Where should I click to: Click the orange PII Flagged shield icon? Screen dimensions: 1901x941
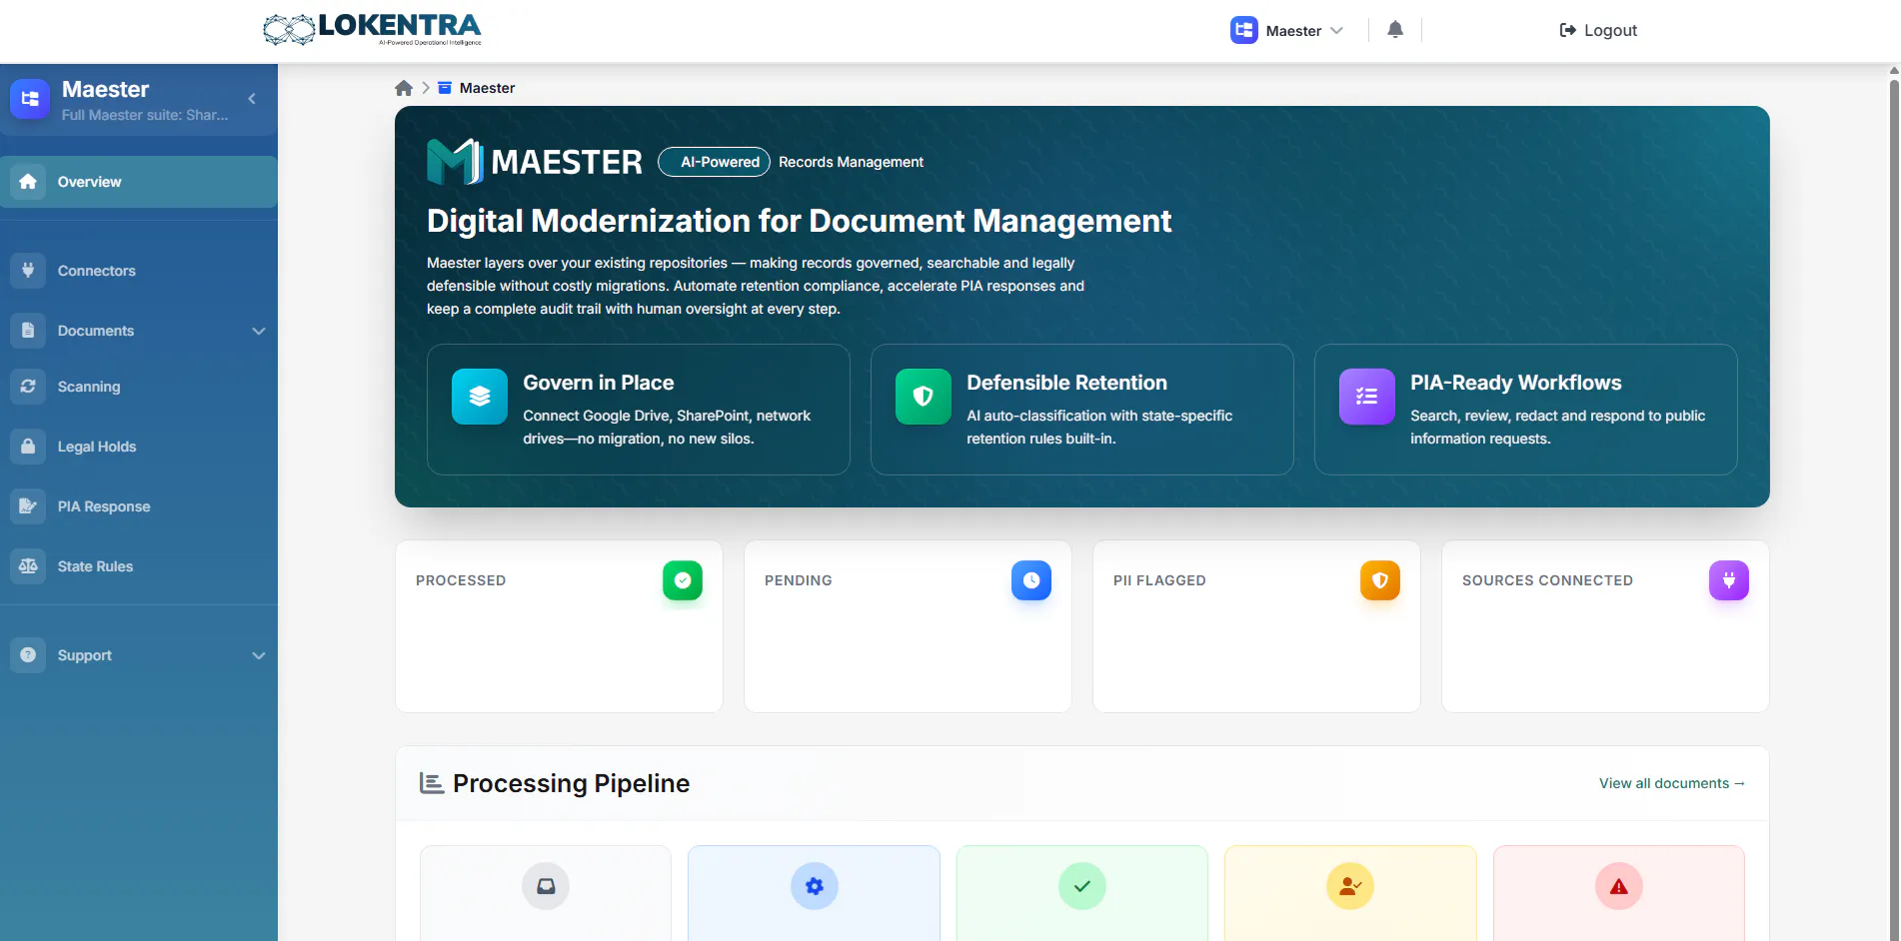(x=1380, y=580)
